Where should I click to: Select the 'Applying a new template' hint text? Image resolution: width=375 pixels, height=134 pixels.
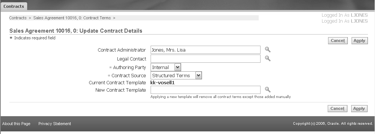pyautogui.click(x=221, y=97)
